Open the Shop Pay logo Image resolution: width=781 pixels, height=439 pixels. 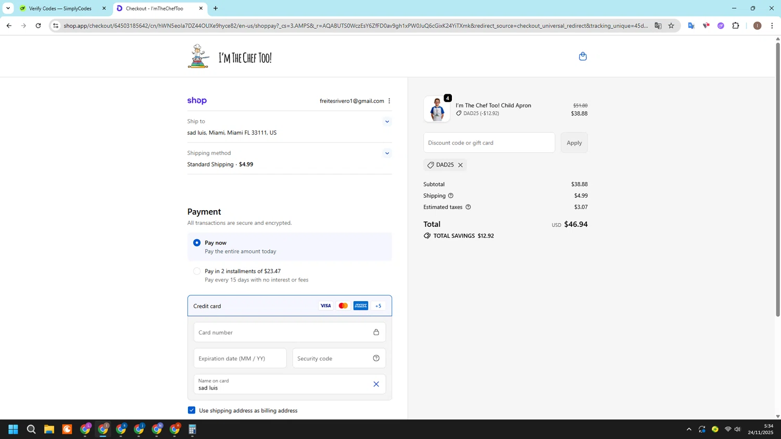point(197,101)
